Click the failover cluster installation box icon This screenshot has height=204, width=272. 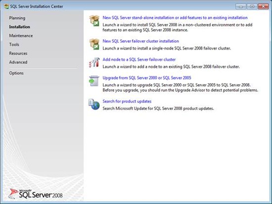click(94, 44)
